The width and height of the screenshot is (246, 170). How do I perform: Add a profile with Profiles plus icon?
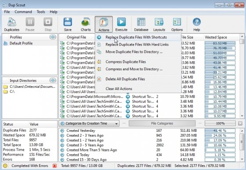(53, 37)
